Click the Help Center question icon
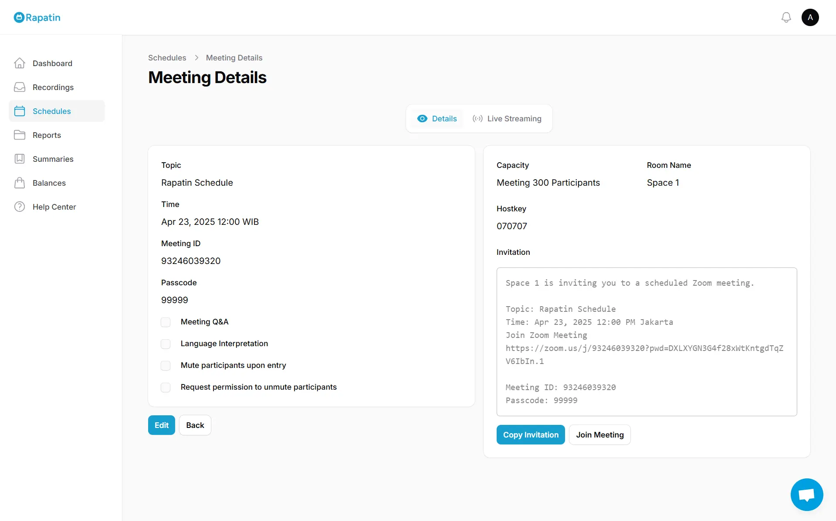836x521 pixels. (x=20, y=207)
